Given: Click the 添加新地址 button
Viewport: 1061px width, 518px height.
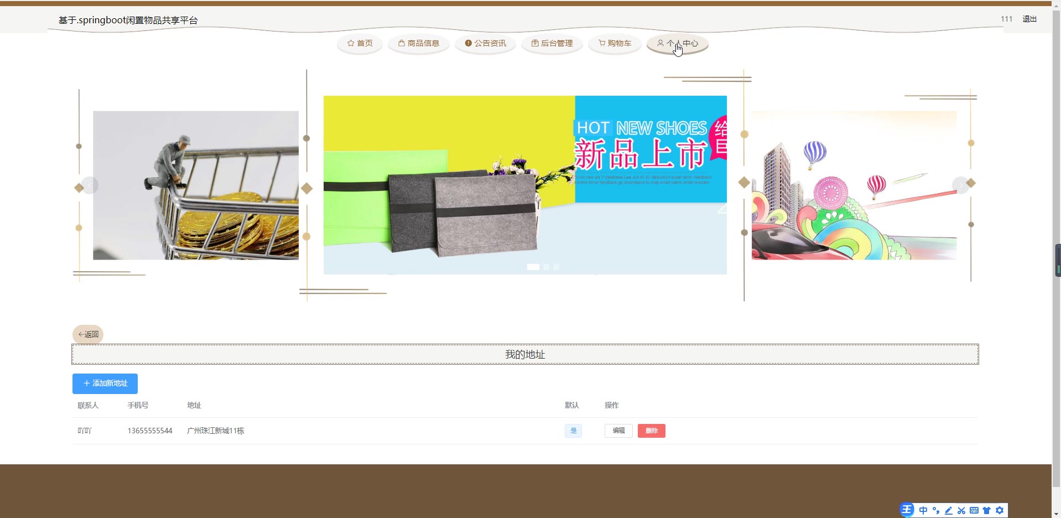Looking at the screenshot, I should coord(105,384).
